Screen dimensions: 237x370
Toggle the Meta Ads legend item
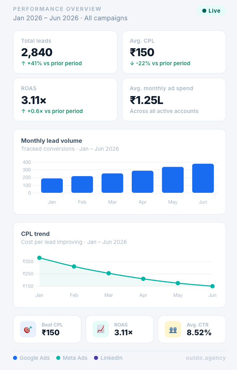click(x=72, y=358)
